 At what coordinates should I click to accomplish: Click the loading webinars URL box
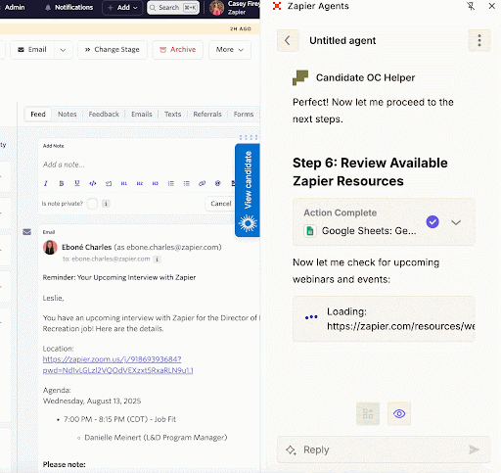[x=384, y=319]
